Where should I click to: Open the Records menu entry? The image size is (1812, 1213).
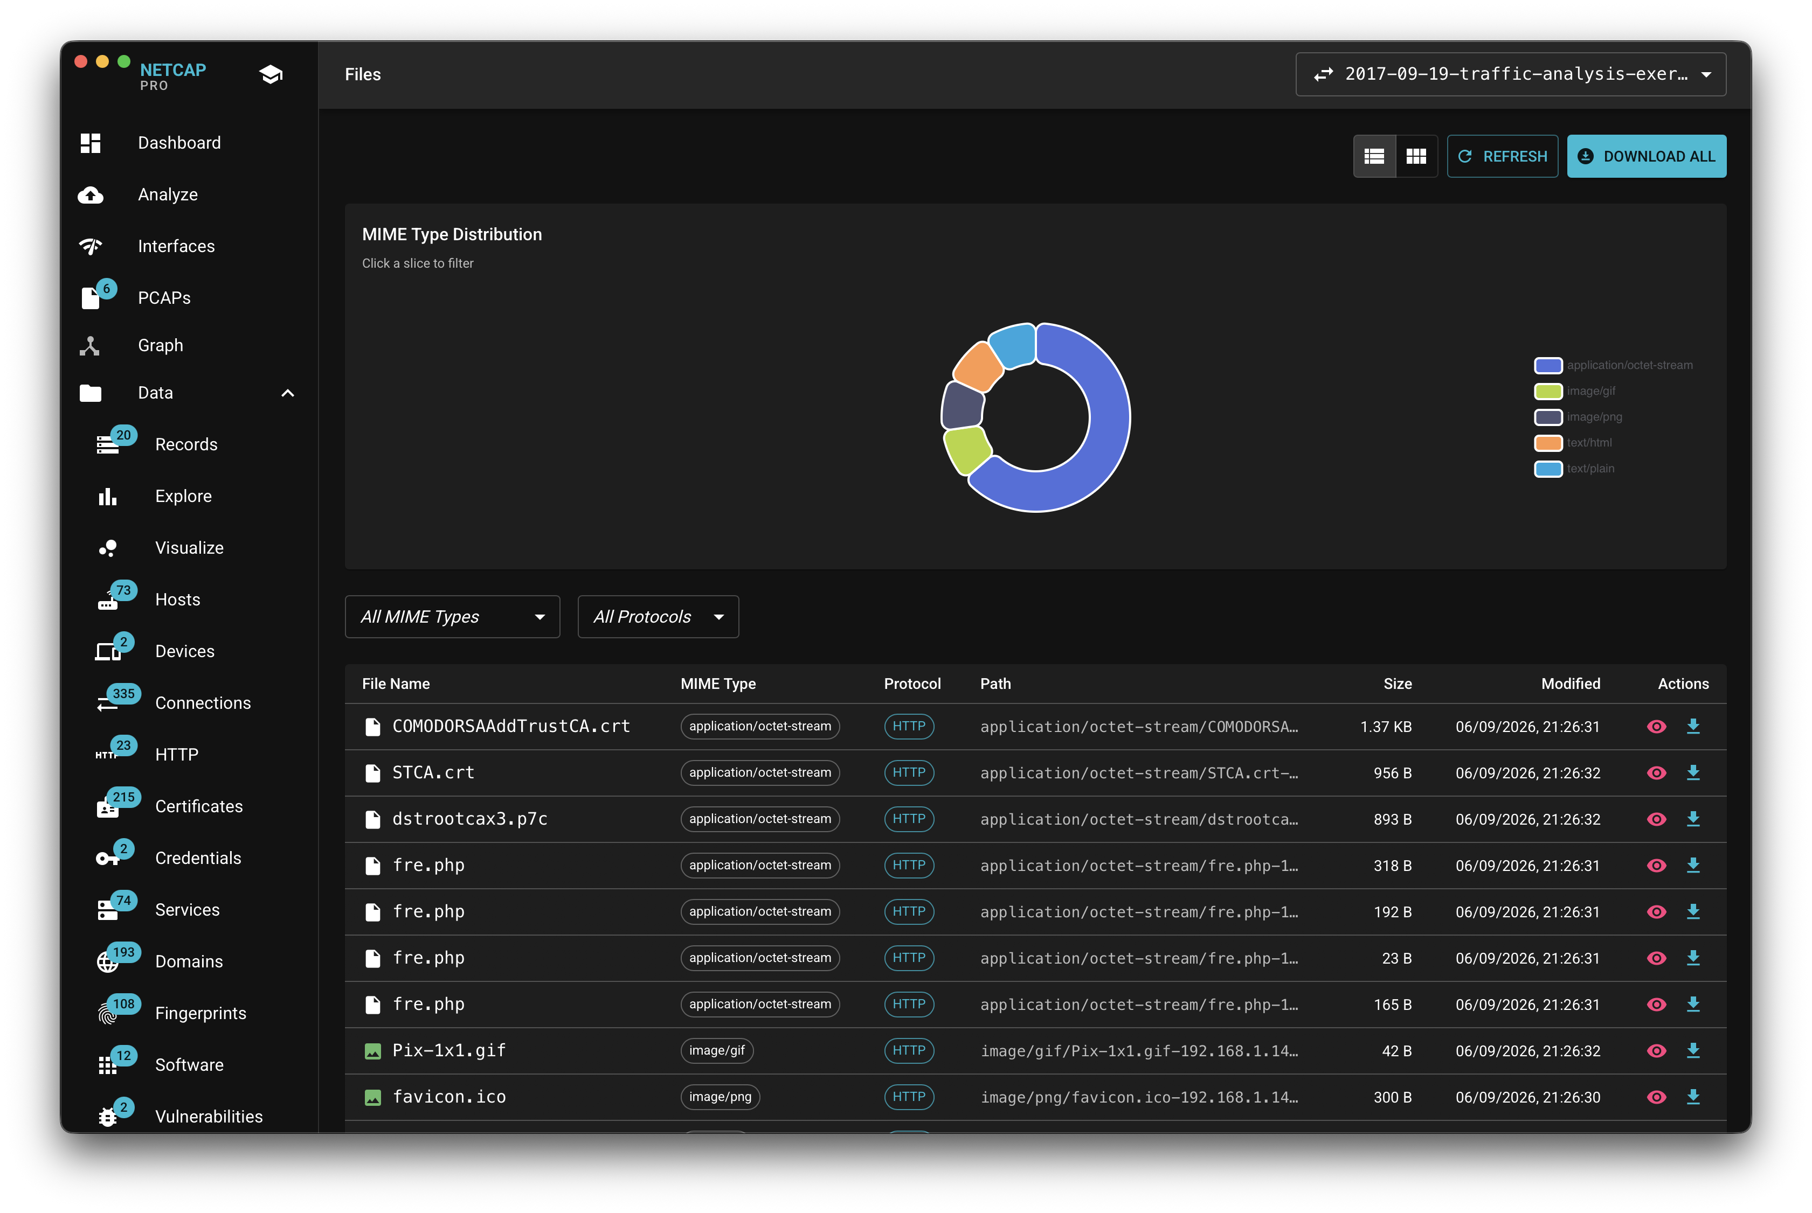(x=186, y=445)
